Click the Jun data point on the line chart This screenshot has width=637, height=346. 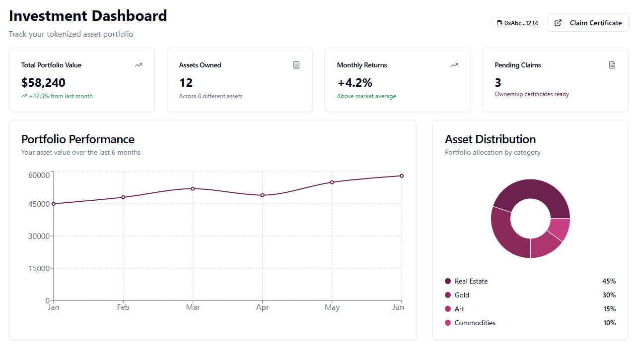click(x=402, y=176)
